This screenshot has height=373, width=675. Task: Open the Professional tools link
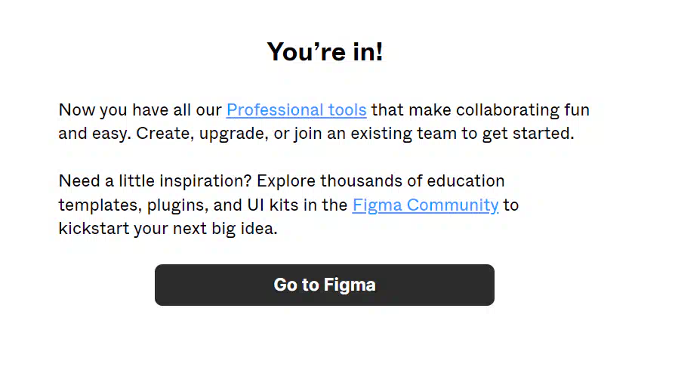pos(297,109)
